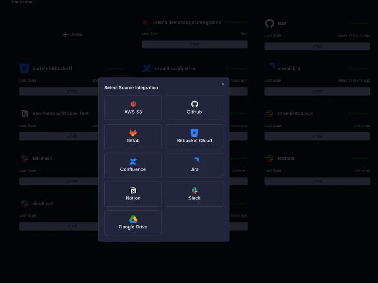The height and width of the screenshot is (283, 378).
Task: Pick Gitlab as source integration
Action: click(x=133, y=137)
